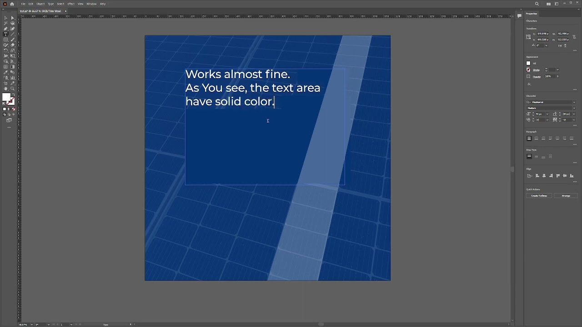
Task: Set Area Type vertical align top
Action: 529,157
